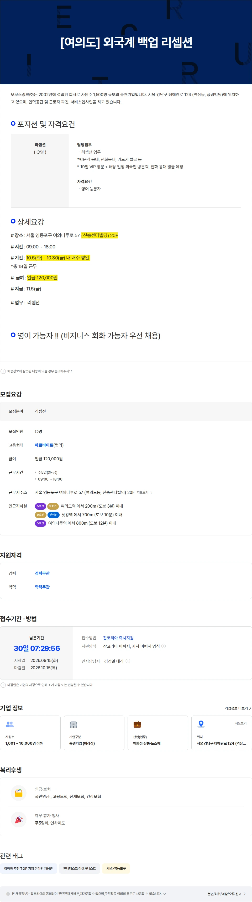Click the 중견기업 (비상장) card
This screenshot has height=902, width=252.
[94, 733]
